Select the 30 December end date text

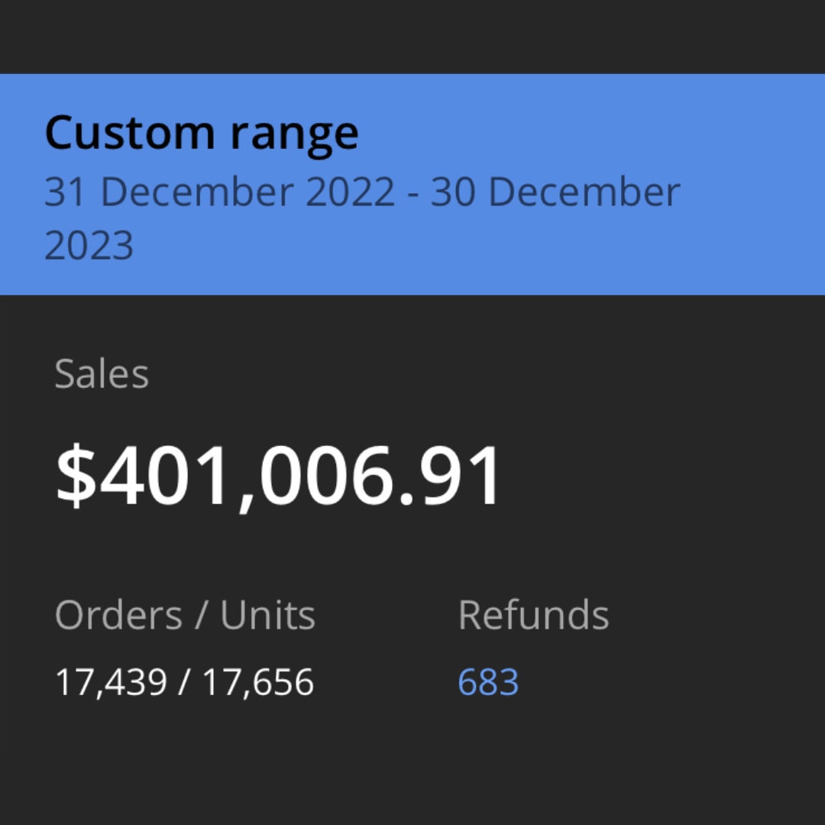555,192
